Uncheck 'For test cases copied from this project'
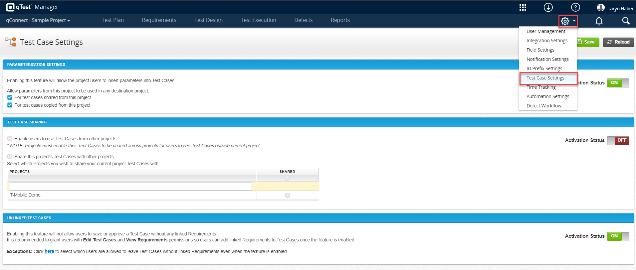 click(x=10, y=105)
